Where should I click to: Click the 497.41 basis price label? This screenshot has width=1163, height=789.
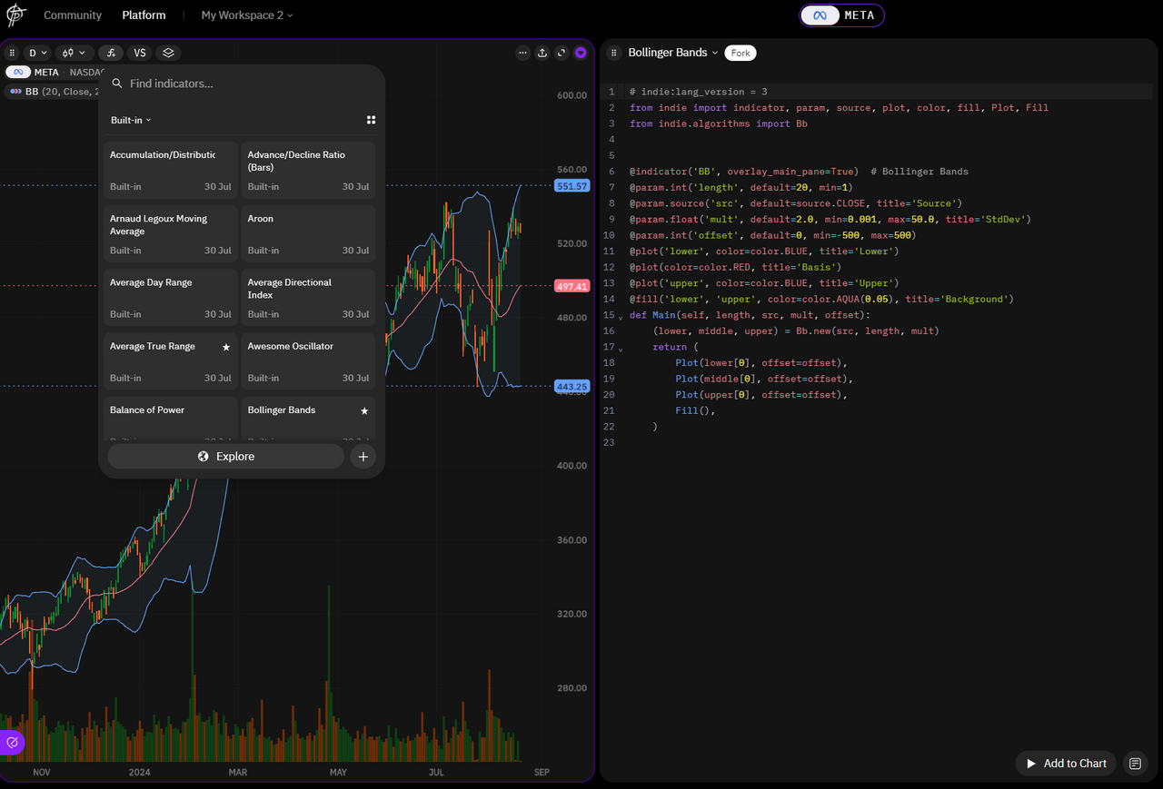coord(572,286)
